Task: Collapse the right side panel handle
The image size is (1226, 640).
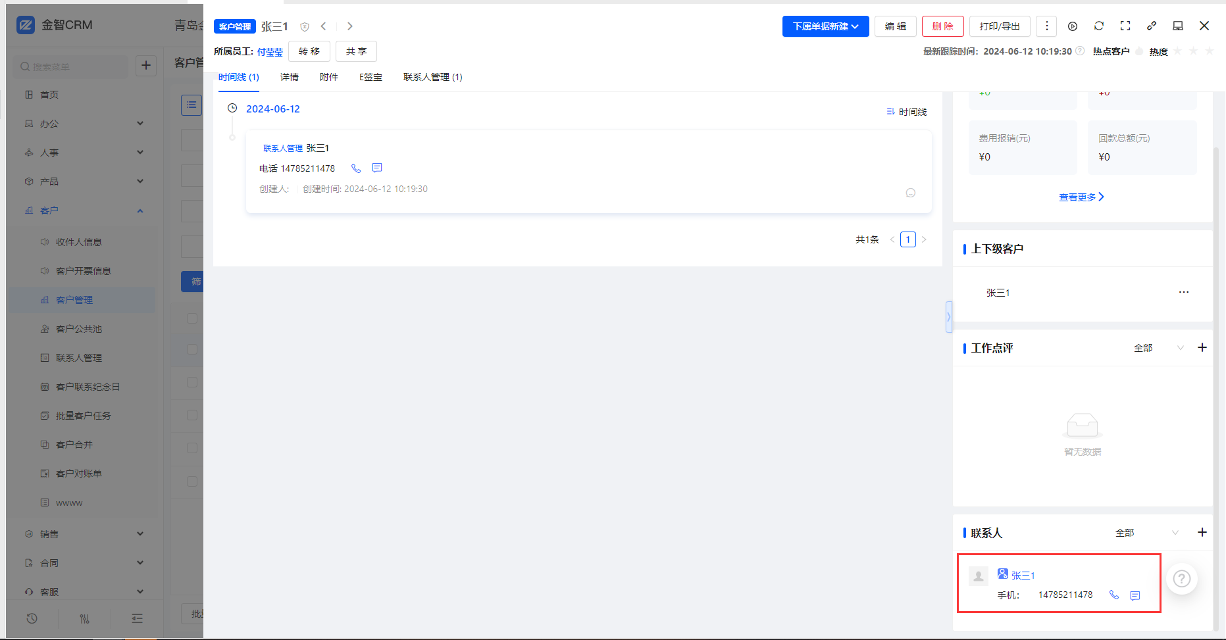Action: [x=948, y=317]
